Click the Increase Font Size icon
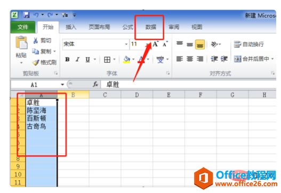The image size is (281, 193). 155,44
